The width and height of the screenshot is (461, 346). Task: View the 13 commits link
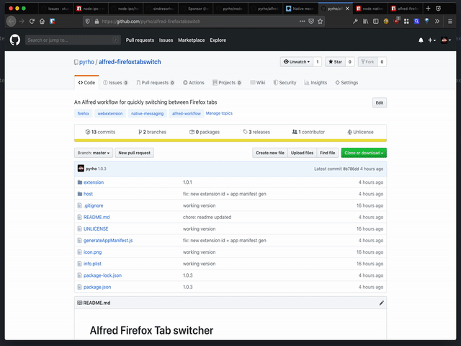tap(100, 132)
